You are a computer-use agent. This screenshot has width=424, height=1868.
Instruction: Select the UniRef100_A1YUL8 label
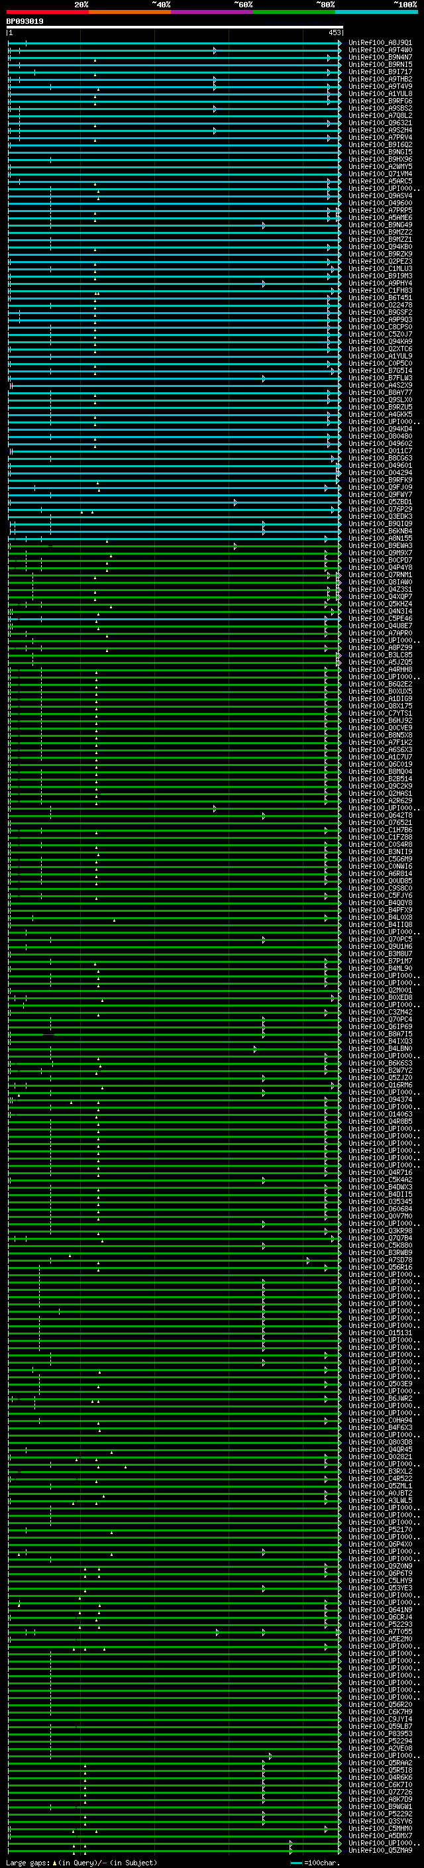[x=380, y=93]
